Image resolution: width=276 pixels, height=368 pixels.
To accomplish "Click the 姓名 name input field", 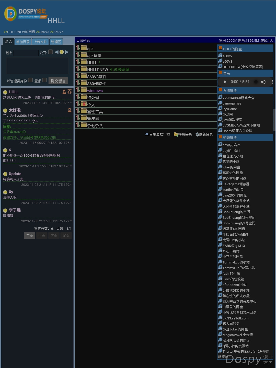I will [x=26, y=53].
